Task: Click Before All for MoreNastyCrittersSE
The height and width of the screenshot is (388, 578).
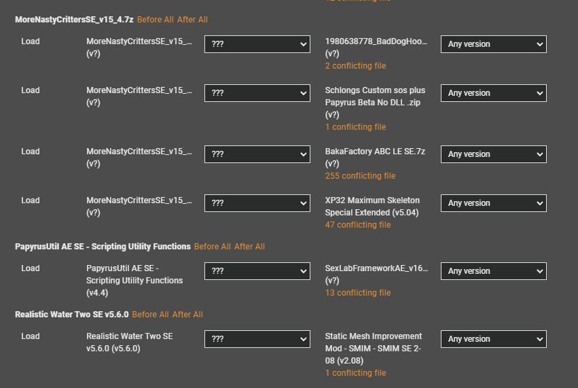Action: [155, 20]
